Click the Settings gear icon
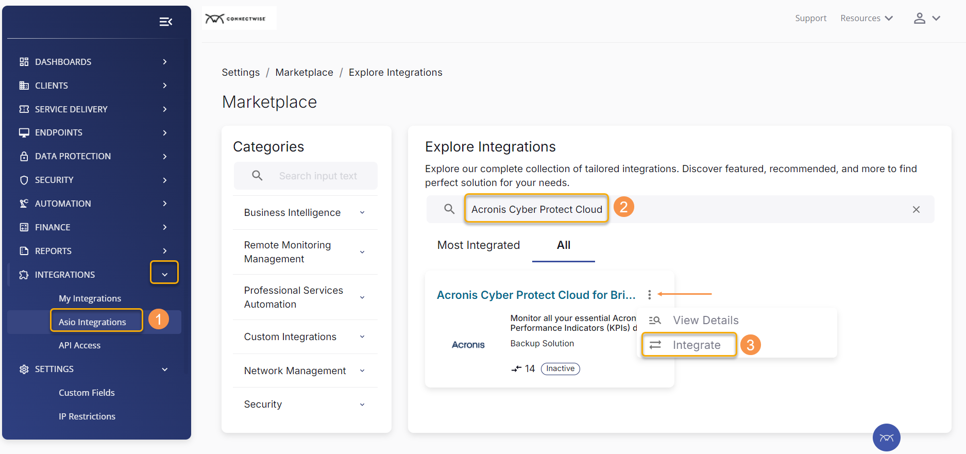This screenshot has height=454, width=966. pos(24,369)
